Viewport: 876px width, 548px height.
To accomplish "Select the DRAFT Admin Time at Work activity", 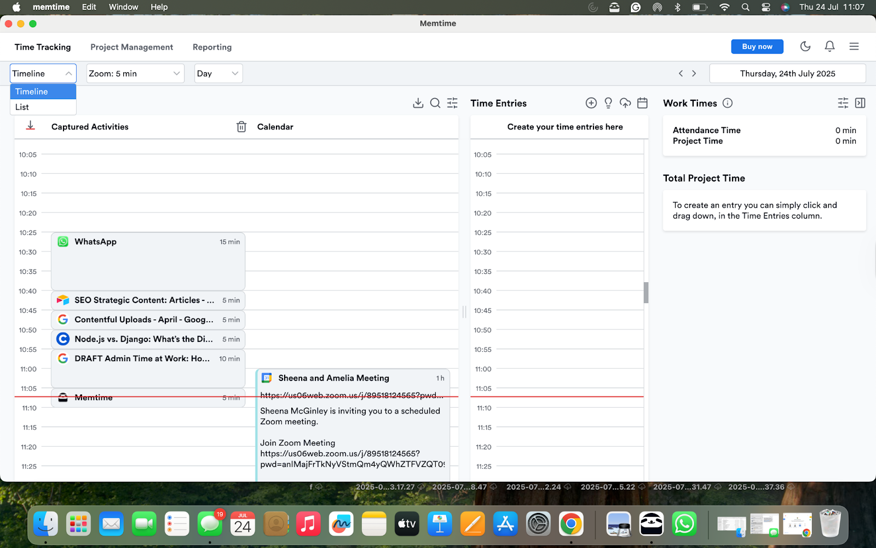I will [148, 368].
